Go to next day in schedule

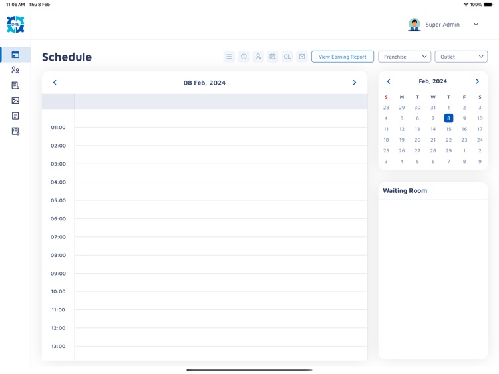[x=354, y=83]
